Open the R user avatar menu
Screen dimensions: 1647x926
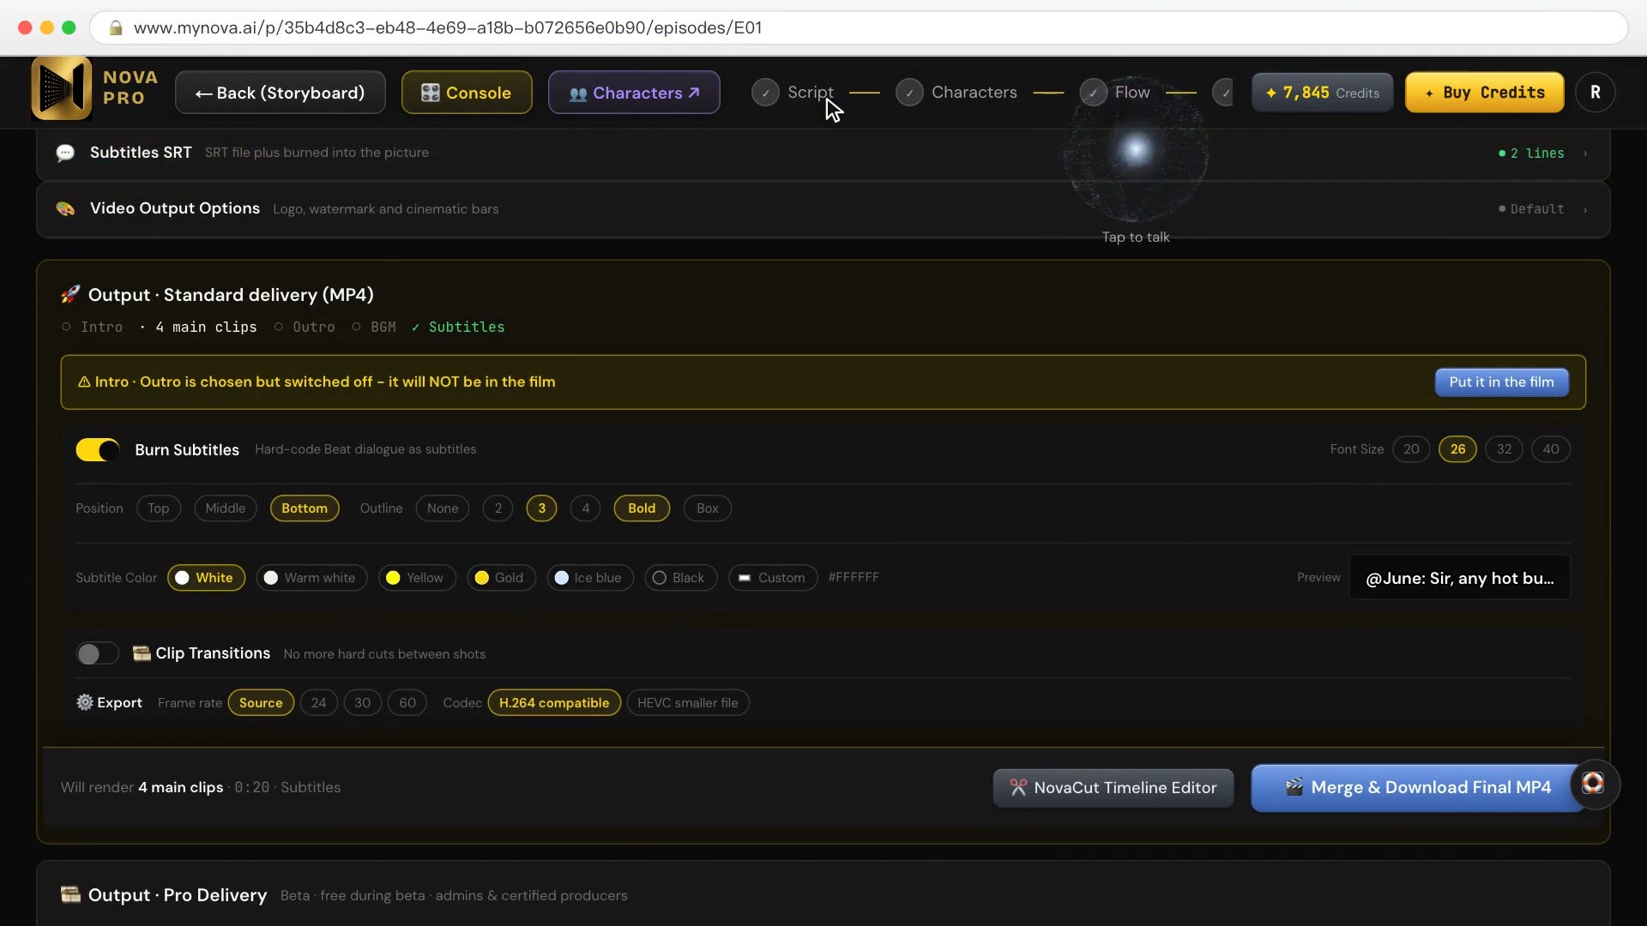click(x=1596, y=93)
